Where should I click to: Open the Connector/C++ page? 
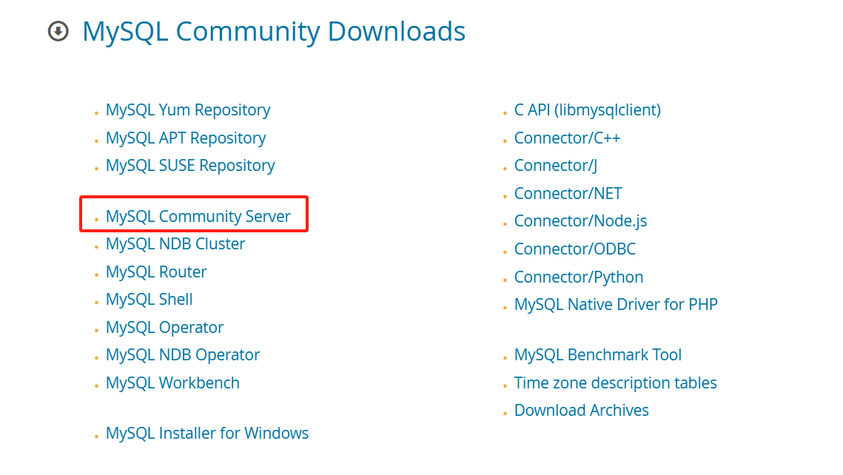point(567,138)
